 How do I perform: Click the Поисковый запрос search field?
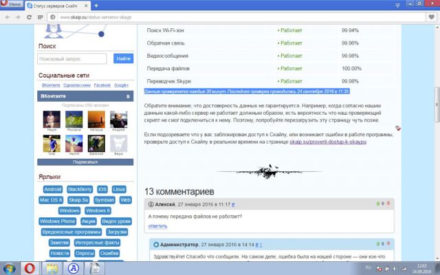click(x=71, y=58)
